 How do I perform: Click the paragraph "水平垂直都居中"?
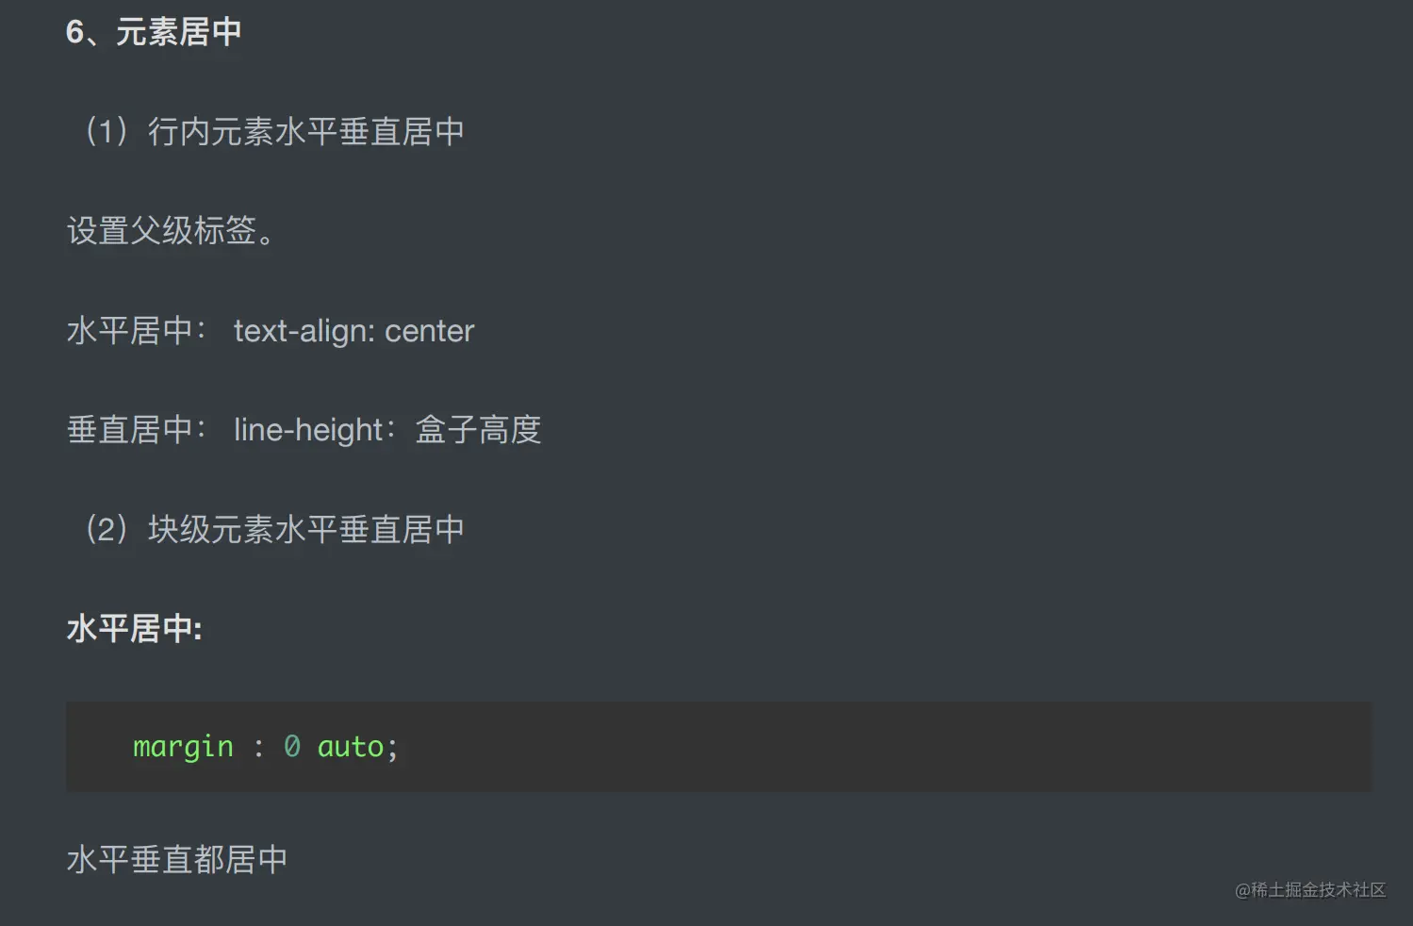177,859
